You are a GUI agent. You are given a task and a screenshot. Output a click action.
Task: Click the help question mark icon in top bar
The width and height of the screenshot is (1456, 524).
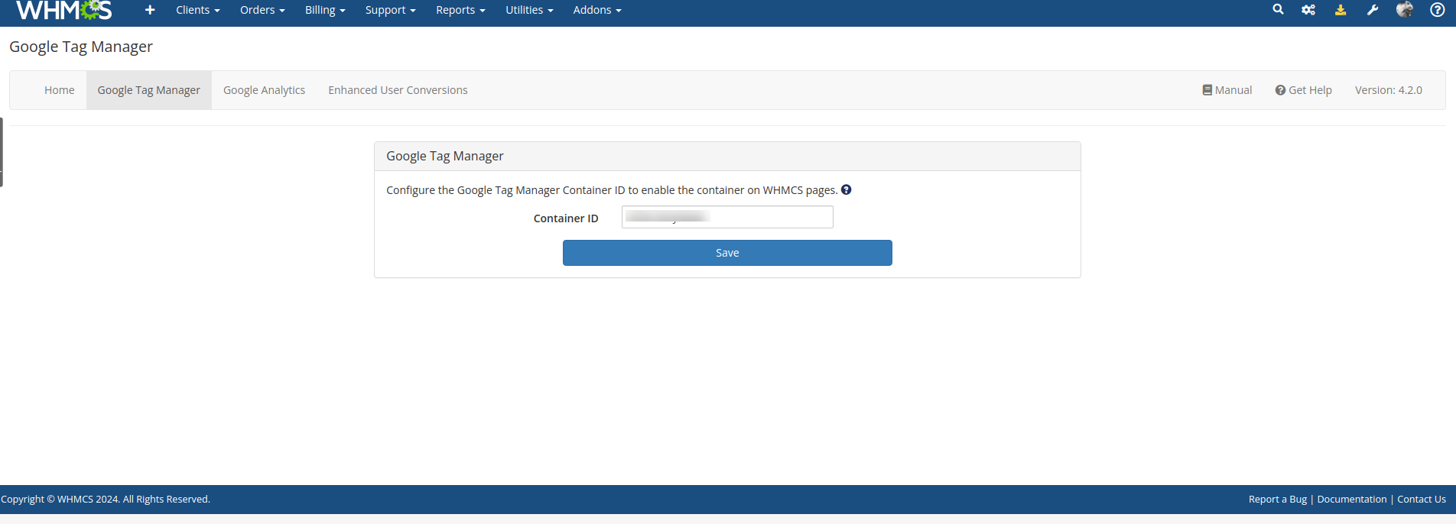coord(1438,10)
